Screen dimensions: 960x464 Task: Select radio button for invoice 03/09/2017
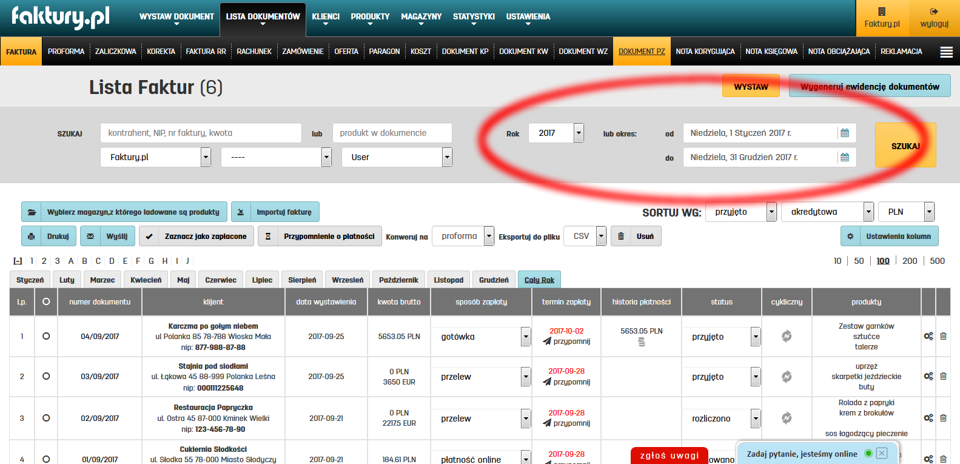[x=46, y=376]
